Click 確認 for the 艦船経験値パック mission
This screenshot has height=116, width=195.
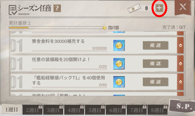[x=155, y=82]
